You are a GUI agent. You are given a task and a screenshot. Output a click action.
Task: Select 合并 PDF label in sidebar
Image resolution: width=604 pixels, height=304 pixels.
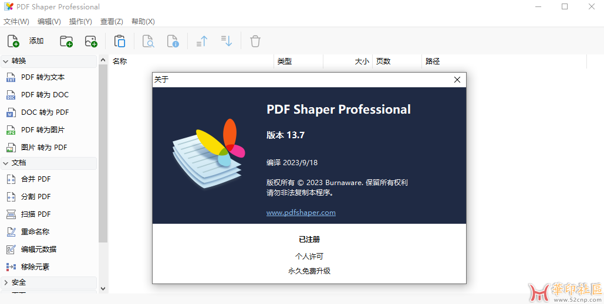[x=36, y=179]
